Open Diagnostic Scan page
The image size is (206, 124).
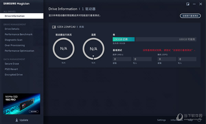pos(13,40)
